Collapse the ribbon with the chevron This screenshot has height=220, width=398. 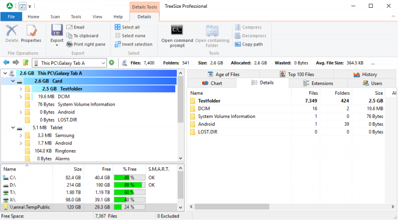coord(393,17)
